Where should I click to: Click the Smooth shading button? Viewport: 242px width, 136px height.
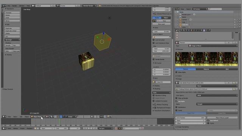click(8, 45)
